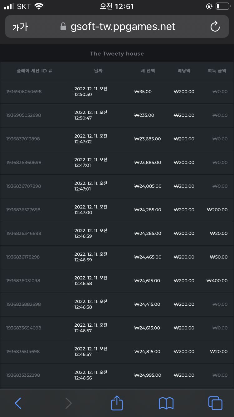
Task: Select the 날짜 column header
Action: (98, 71)
